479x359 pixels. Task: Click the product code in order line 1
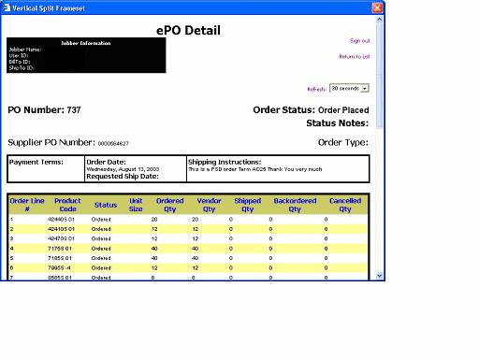tap(61, 220)
